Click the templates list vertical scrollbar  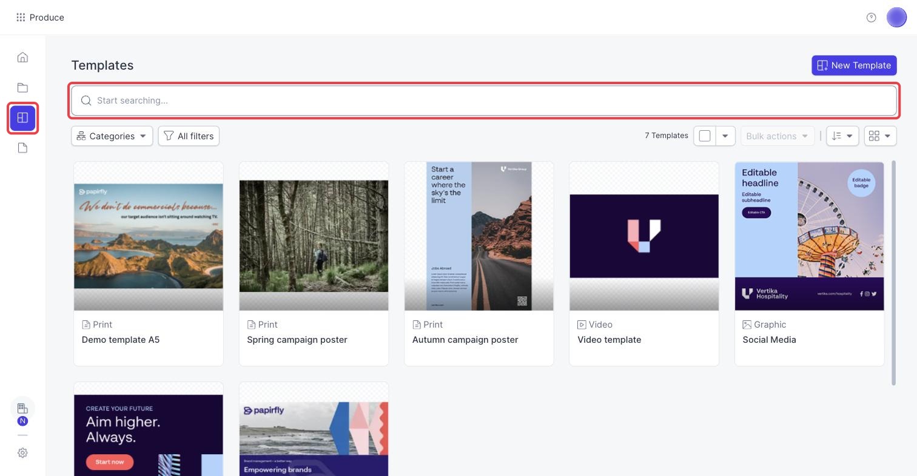click(894, 273)
